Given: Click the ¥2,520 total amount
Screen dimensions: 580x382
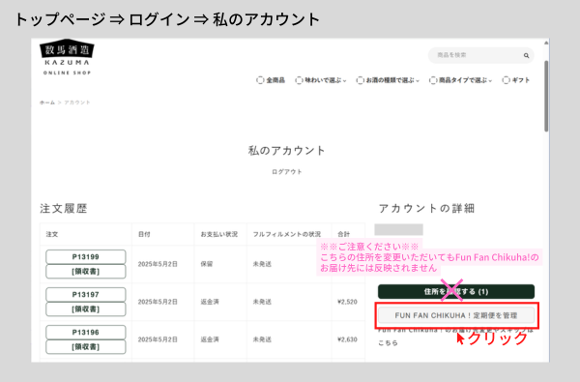Looking at the screenshot, I should (347, 302).
